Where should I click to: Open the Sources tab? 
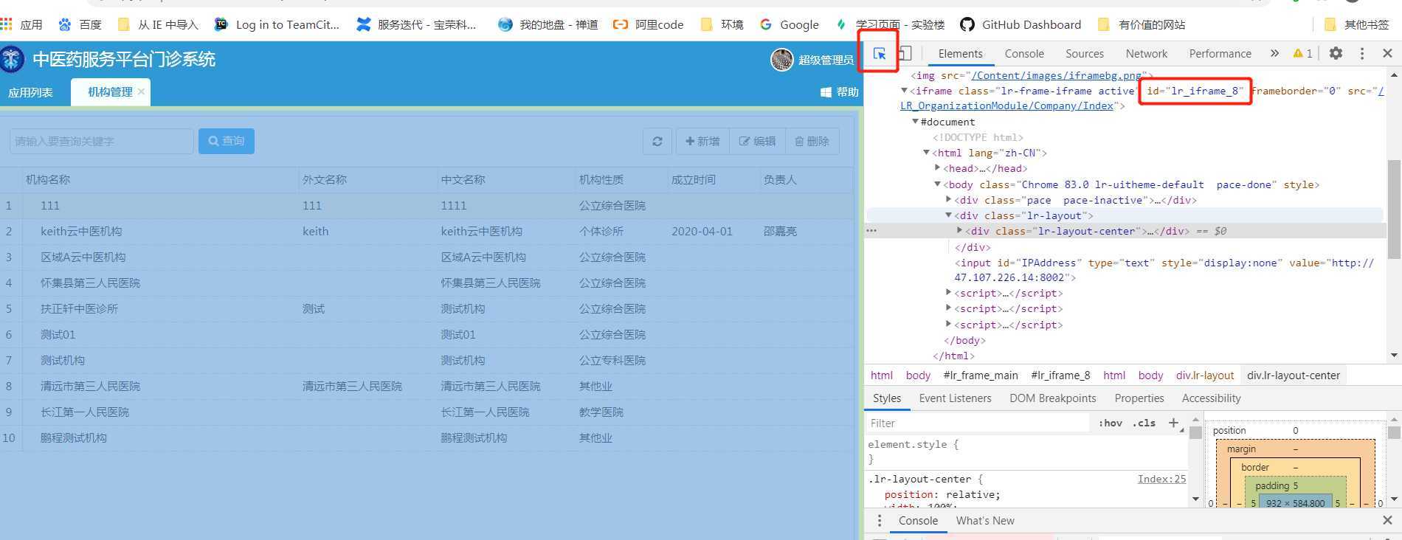[1085, 53]
